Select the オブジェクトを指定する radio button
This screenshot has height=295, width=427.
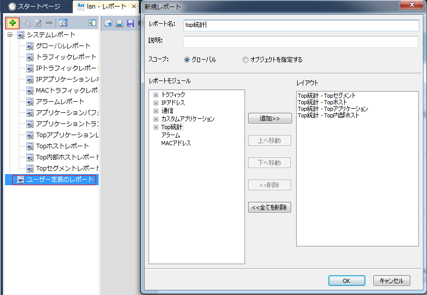pos(246,60)
